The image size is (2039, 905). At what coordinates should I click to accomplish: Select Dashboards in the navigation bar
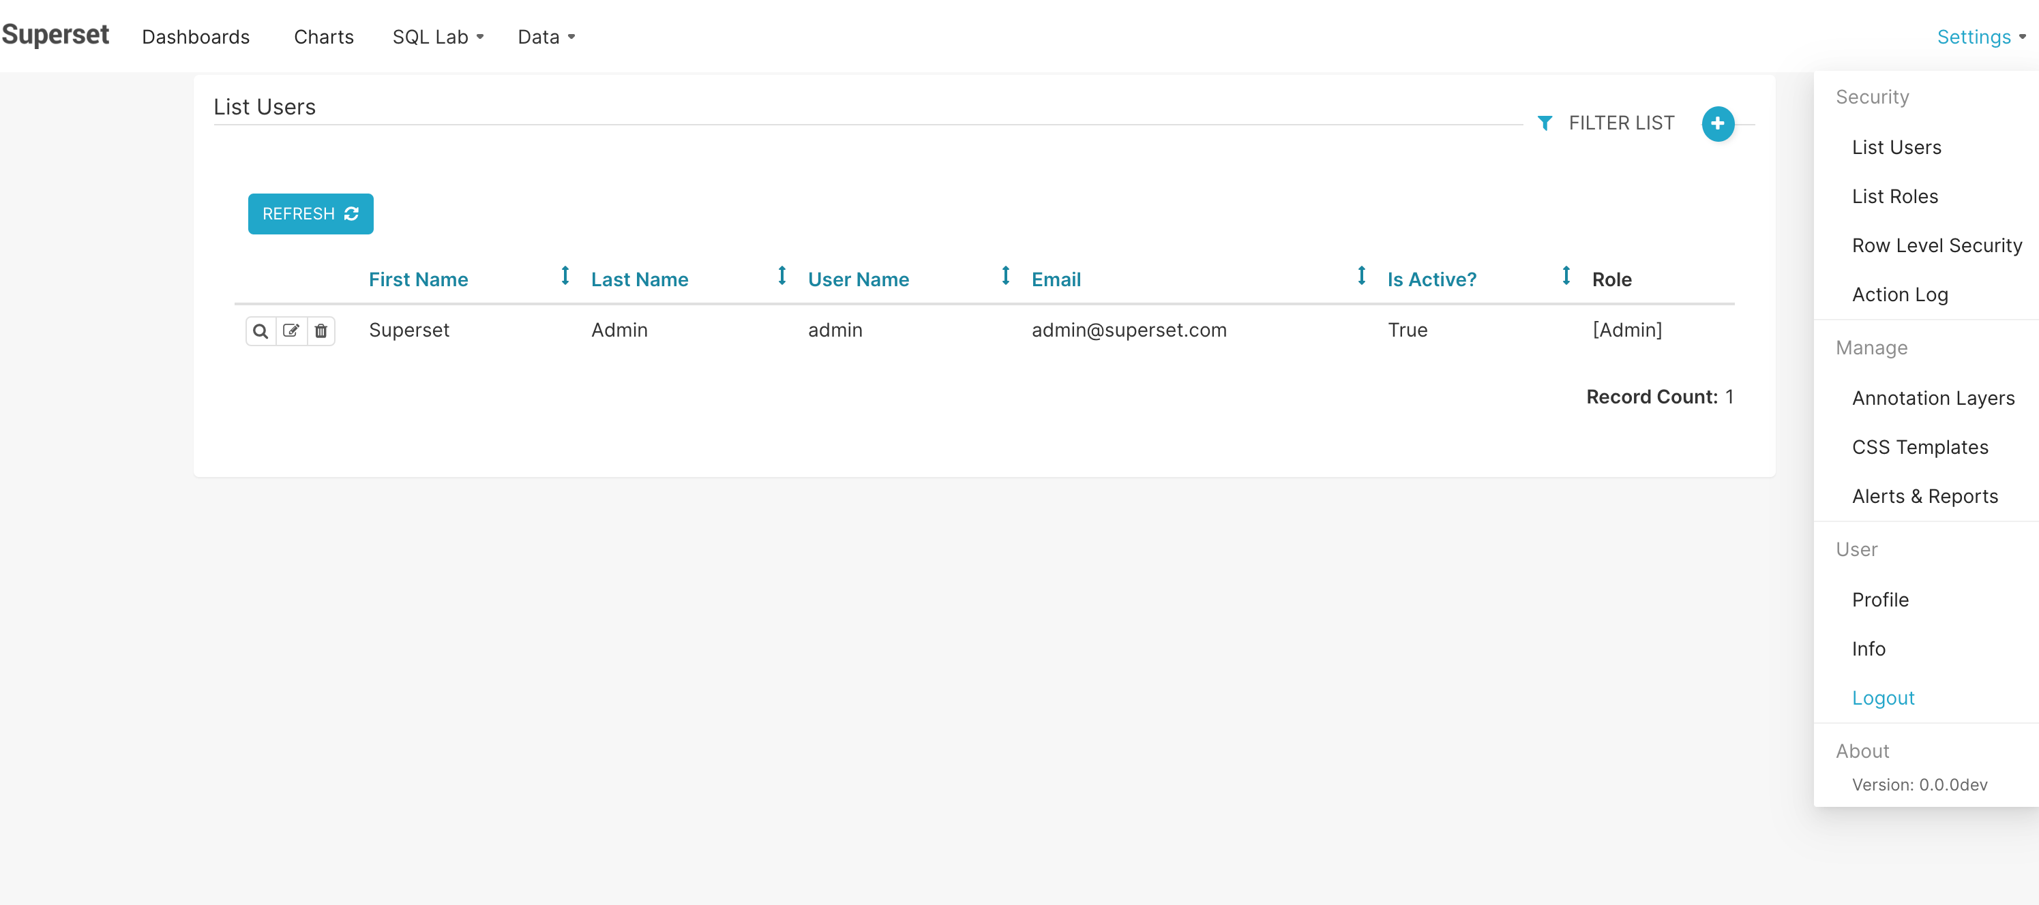(196, 36)
